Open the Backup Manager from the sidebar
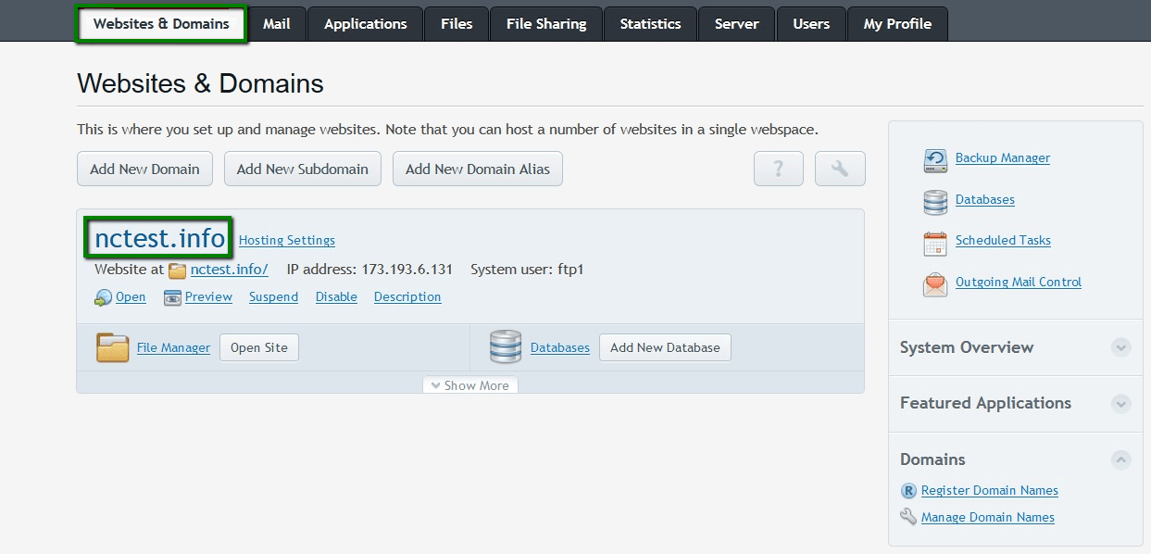The height and width of the screenshot is (554, 1151). pyautogui.click(x=934, y=158)
